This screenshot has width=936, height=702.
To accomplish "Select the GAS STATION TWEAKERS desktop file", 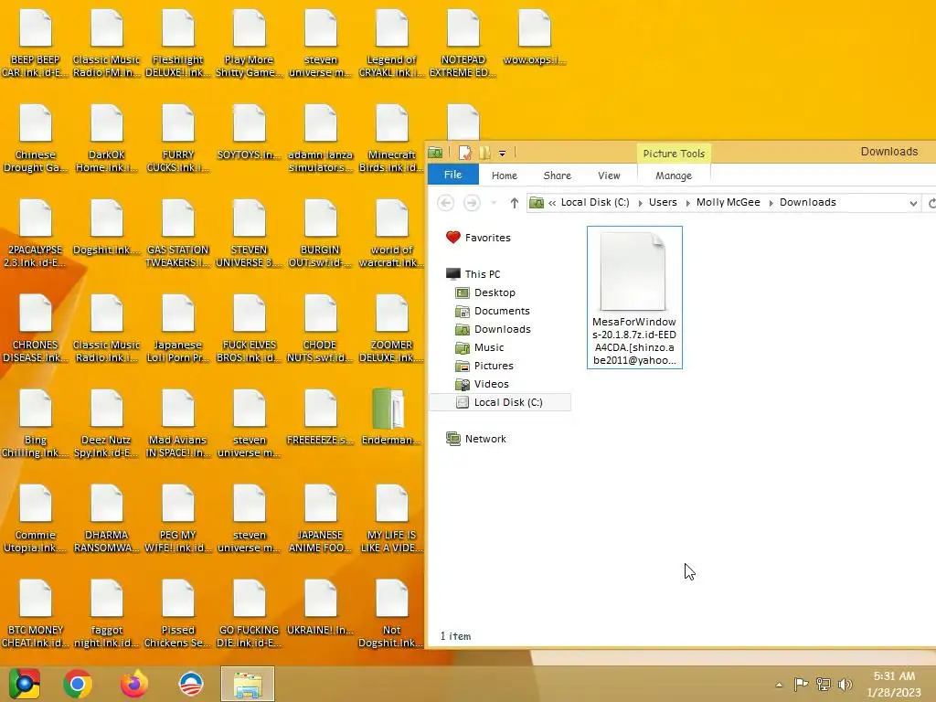I will (x=178, y=233).
